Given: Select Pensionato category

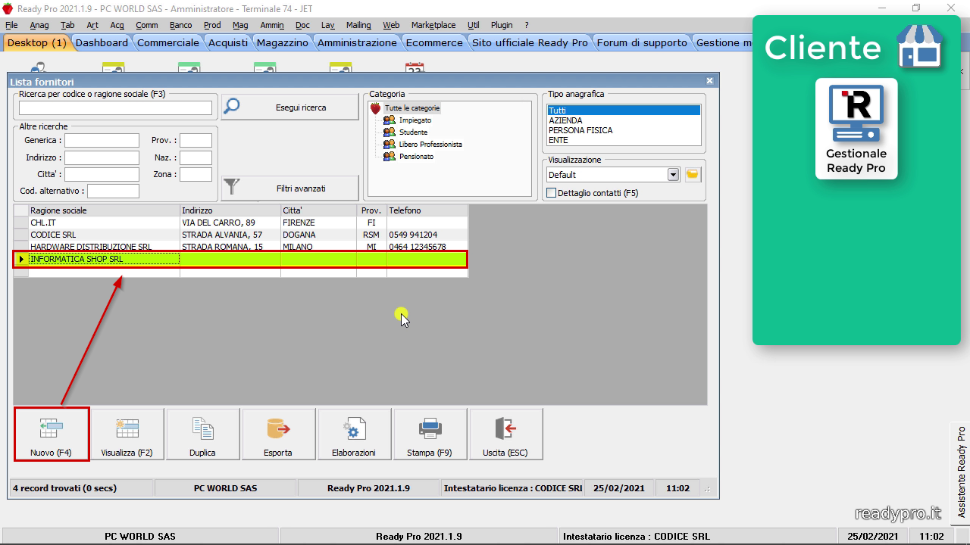Looking at the screenshot, I should pos(417,157).
